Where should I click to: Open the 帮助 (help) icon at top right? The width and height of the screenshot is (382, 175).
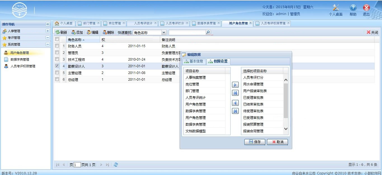353,7
